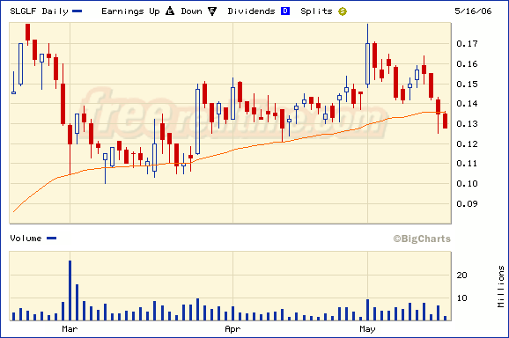509x338 pixels.
Task: Click the blue Dividends D icon
Action: point(285,11)
